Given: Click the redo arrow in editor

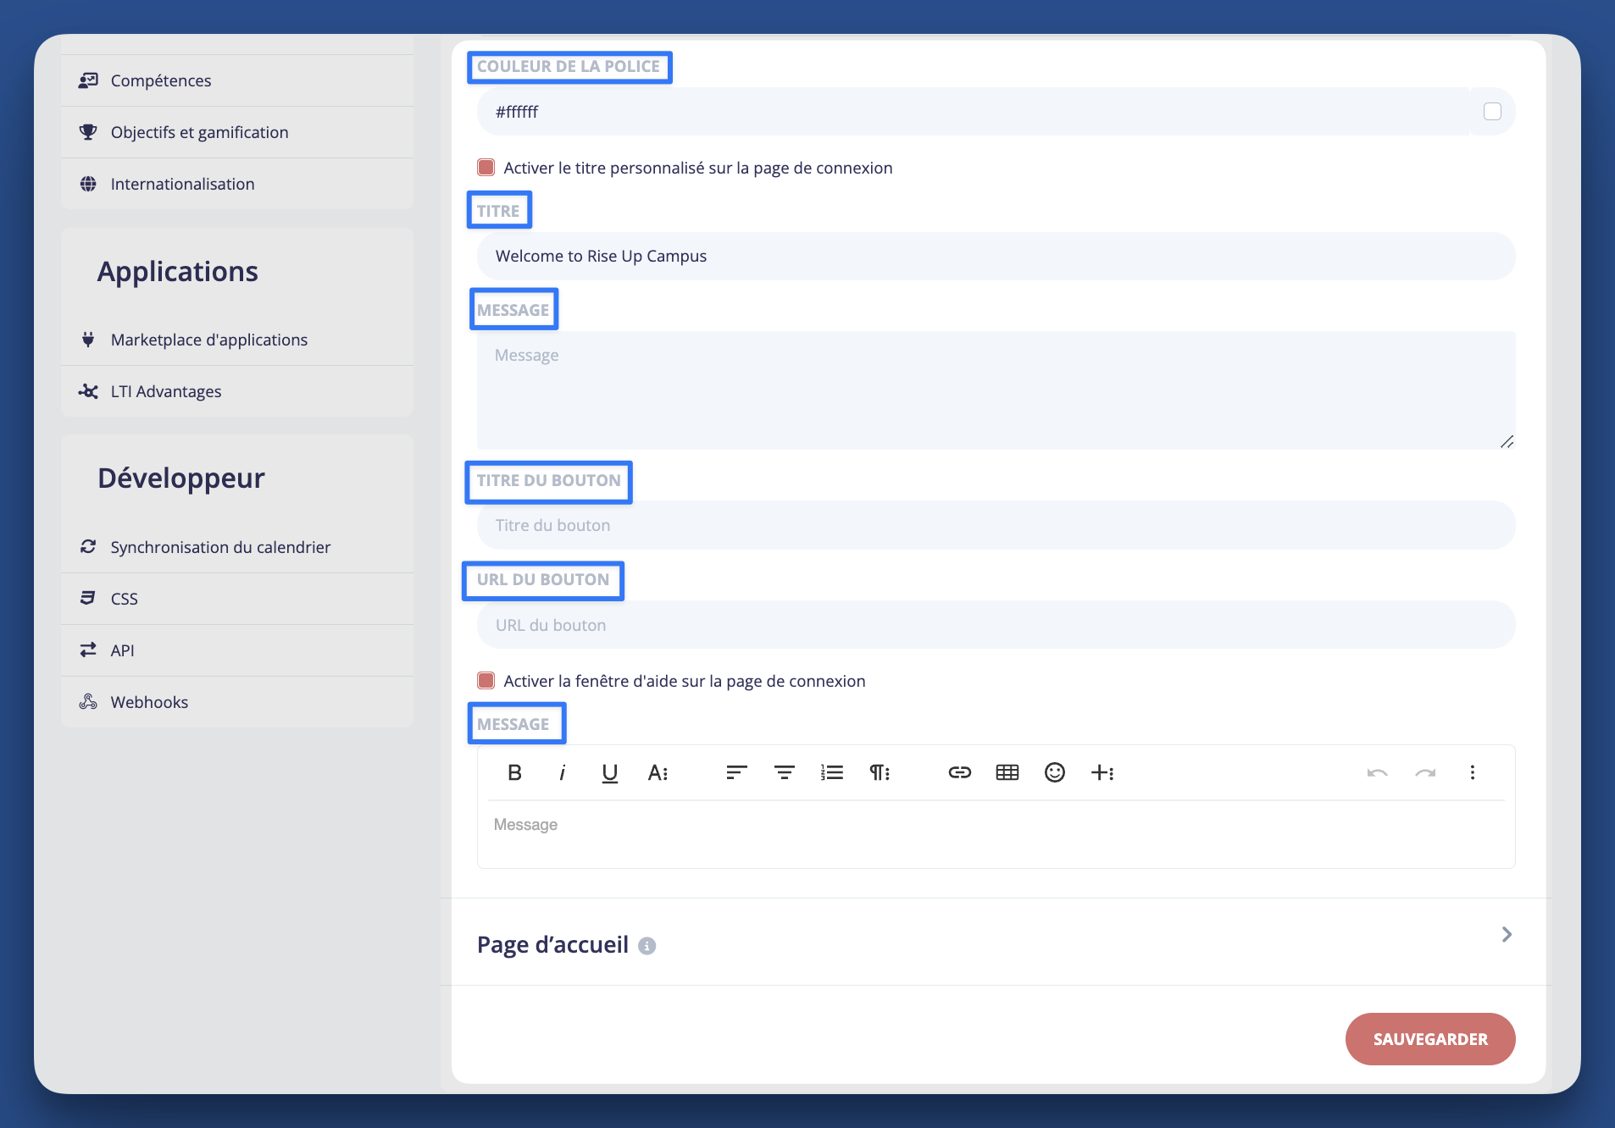Looking at the screenshot, I should point(1425,772).
